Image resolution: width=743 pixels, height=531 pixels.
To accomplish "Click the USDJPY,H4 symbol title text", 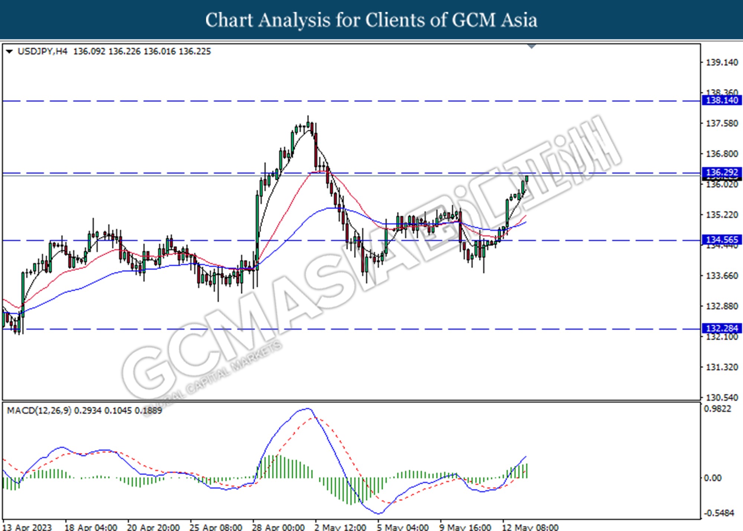I will pos(42,51).
